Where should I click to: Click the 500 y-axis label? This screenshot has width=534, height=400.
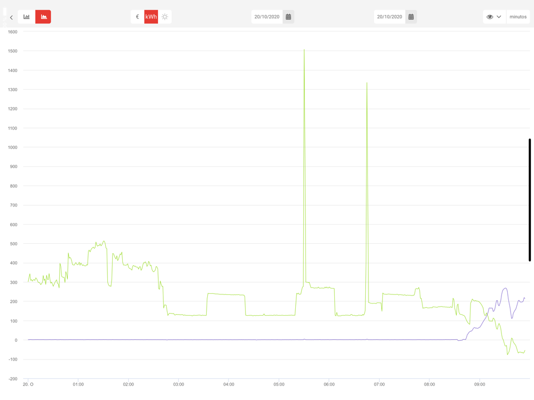(14, 244)
